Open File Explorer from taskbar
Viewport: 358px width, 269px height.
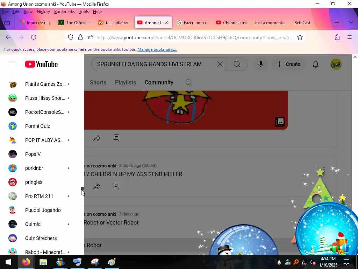[x=43, y=262]
